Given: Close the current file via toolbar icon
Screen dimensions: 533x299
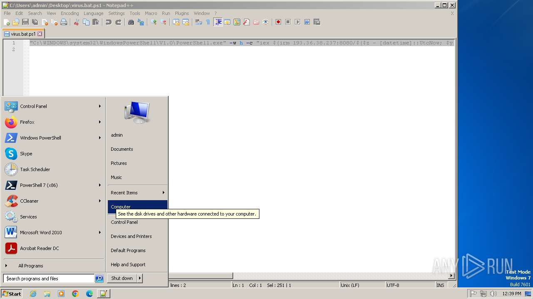Looking at the screenshot, I should (45, 22).
